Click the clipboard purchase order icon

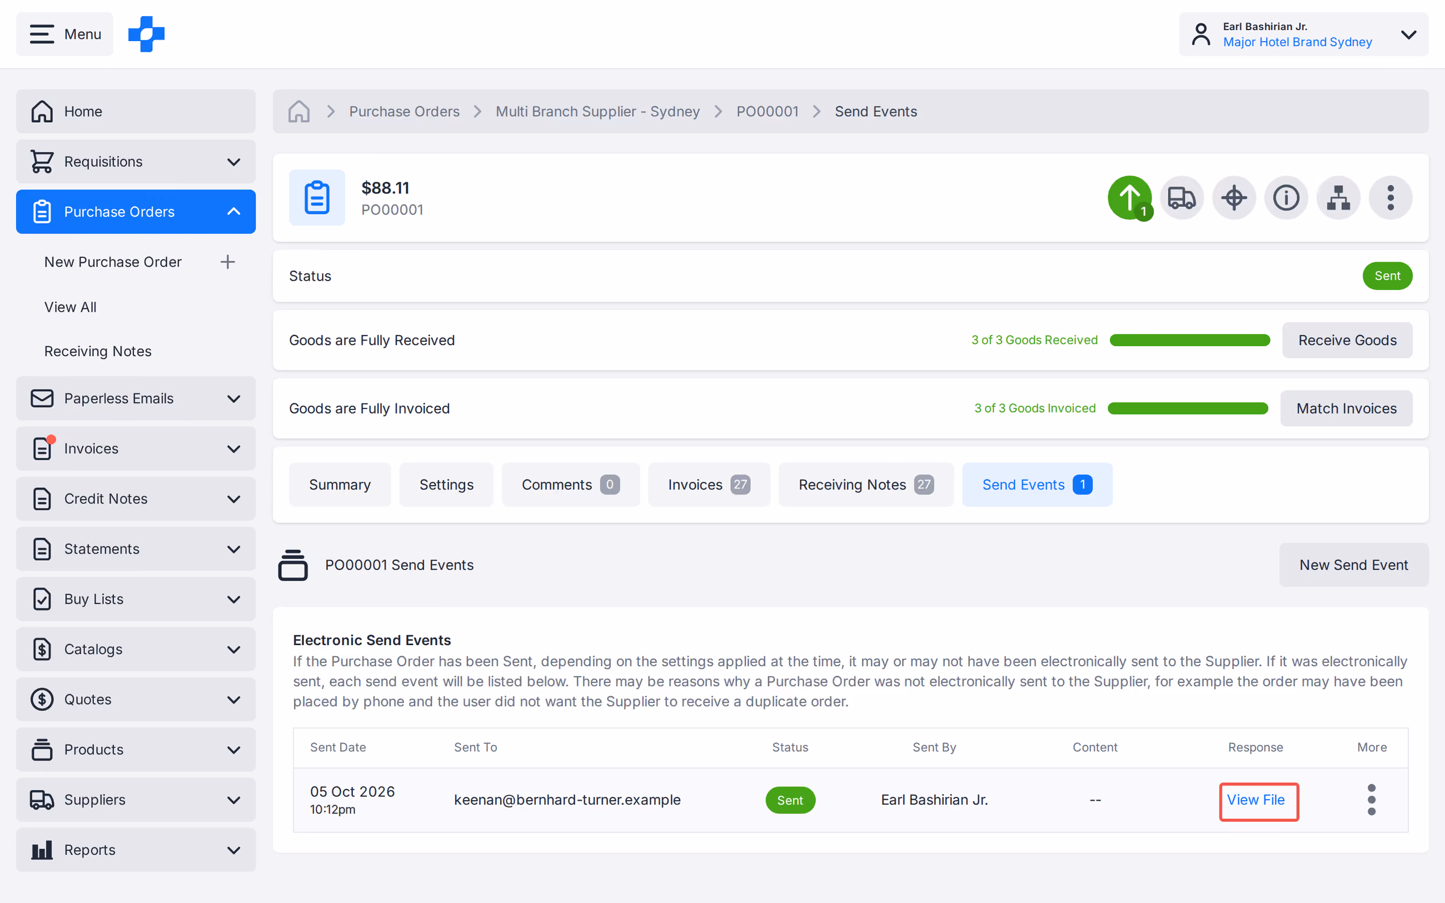pyautogui.click(x=317, y=198)
